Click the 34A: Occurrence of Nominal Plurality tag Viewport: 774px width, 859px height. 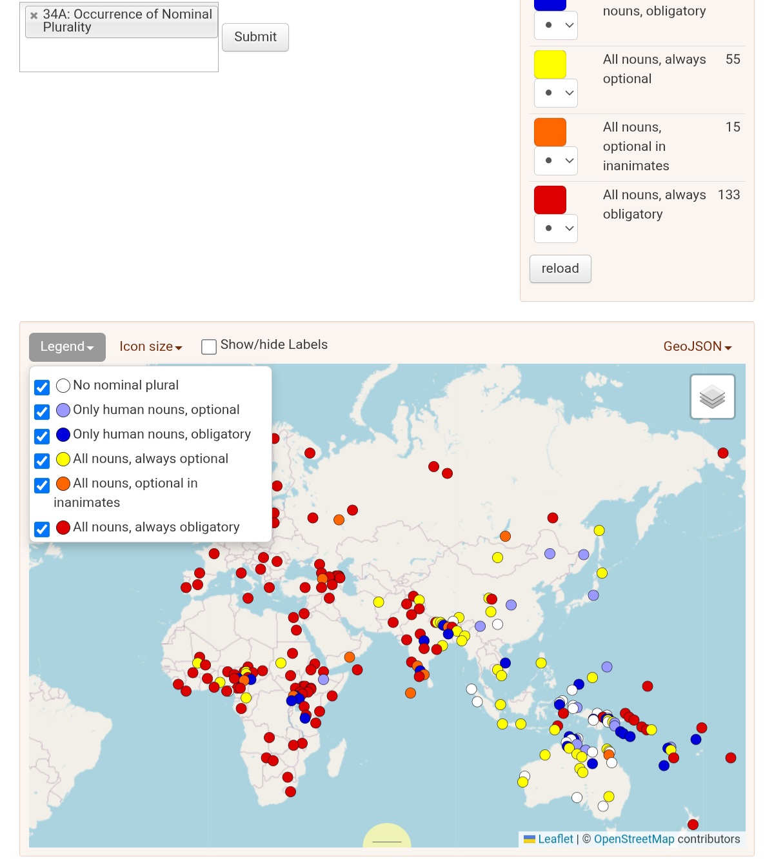(121, 21)
